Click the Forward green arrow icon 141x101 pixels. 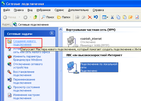click(25, 17)
